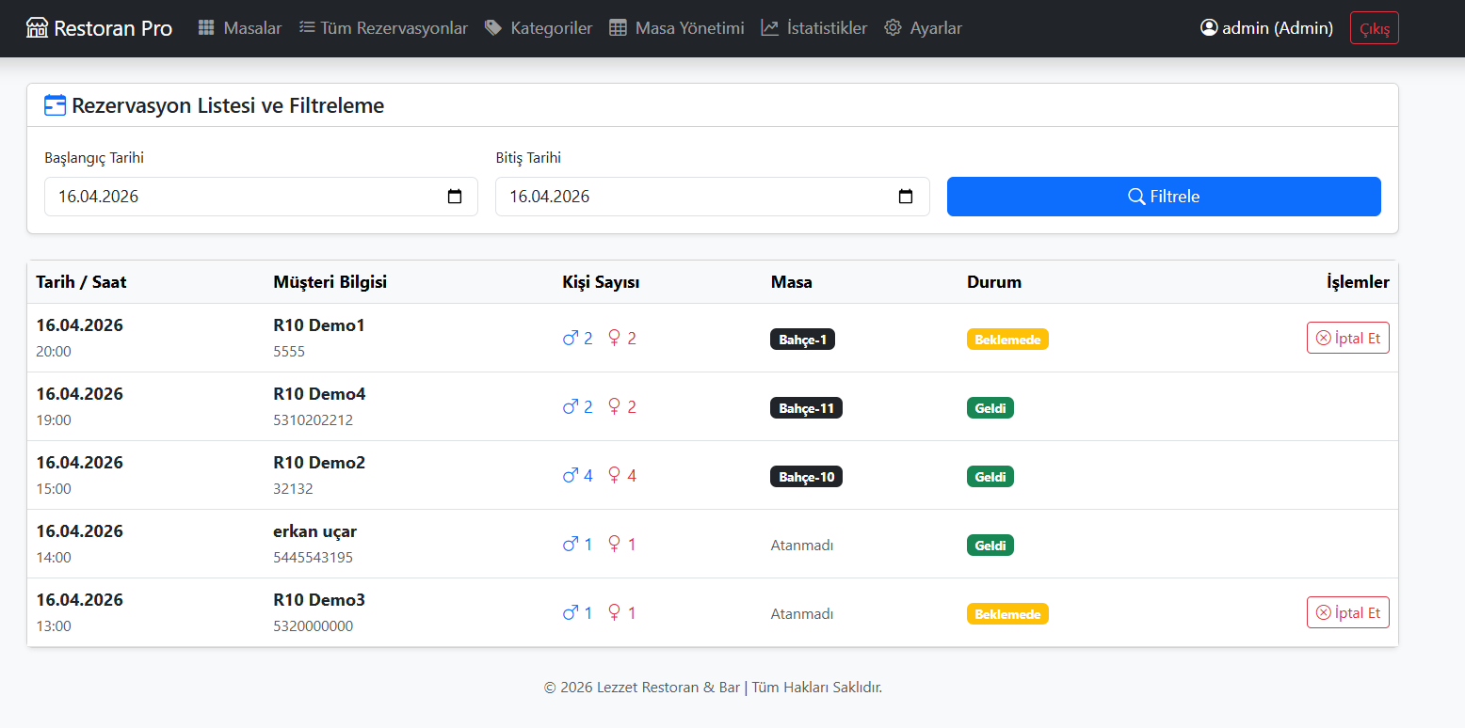This screenshot has height=728, width=1465.
Task: Click the male icon in the R10 Demo3 row
Action: tap(571, 612)
